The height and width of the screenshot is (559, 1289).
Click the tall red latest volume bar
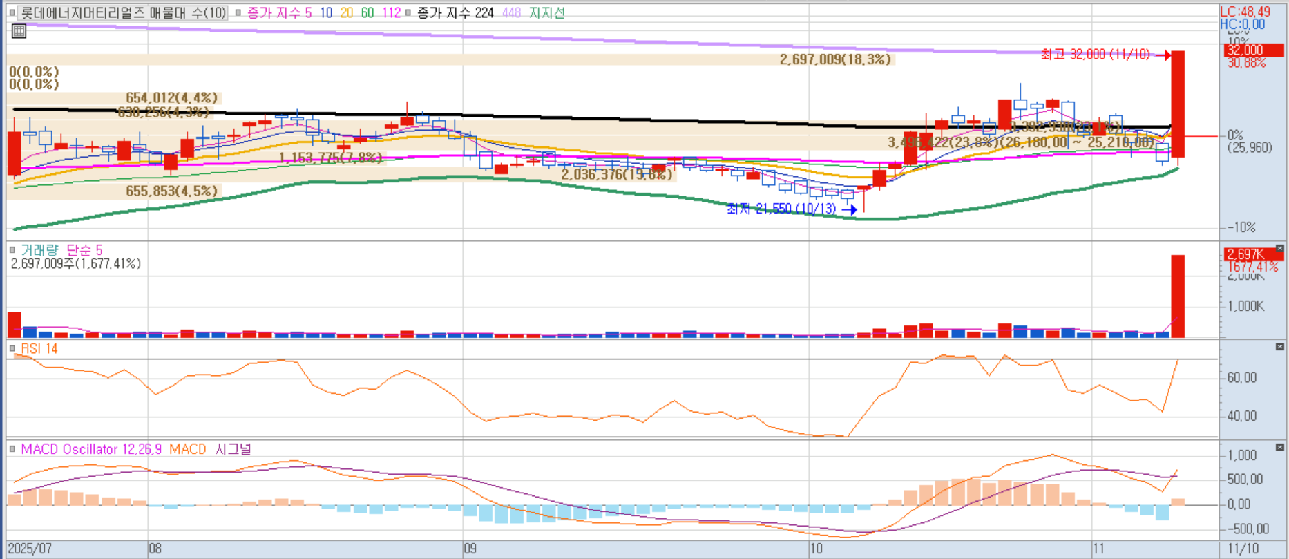click(x=1178, y=296)
